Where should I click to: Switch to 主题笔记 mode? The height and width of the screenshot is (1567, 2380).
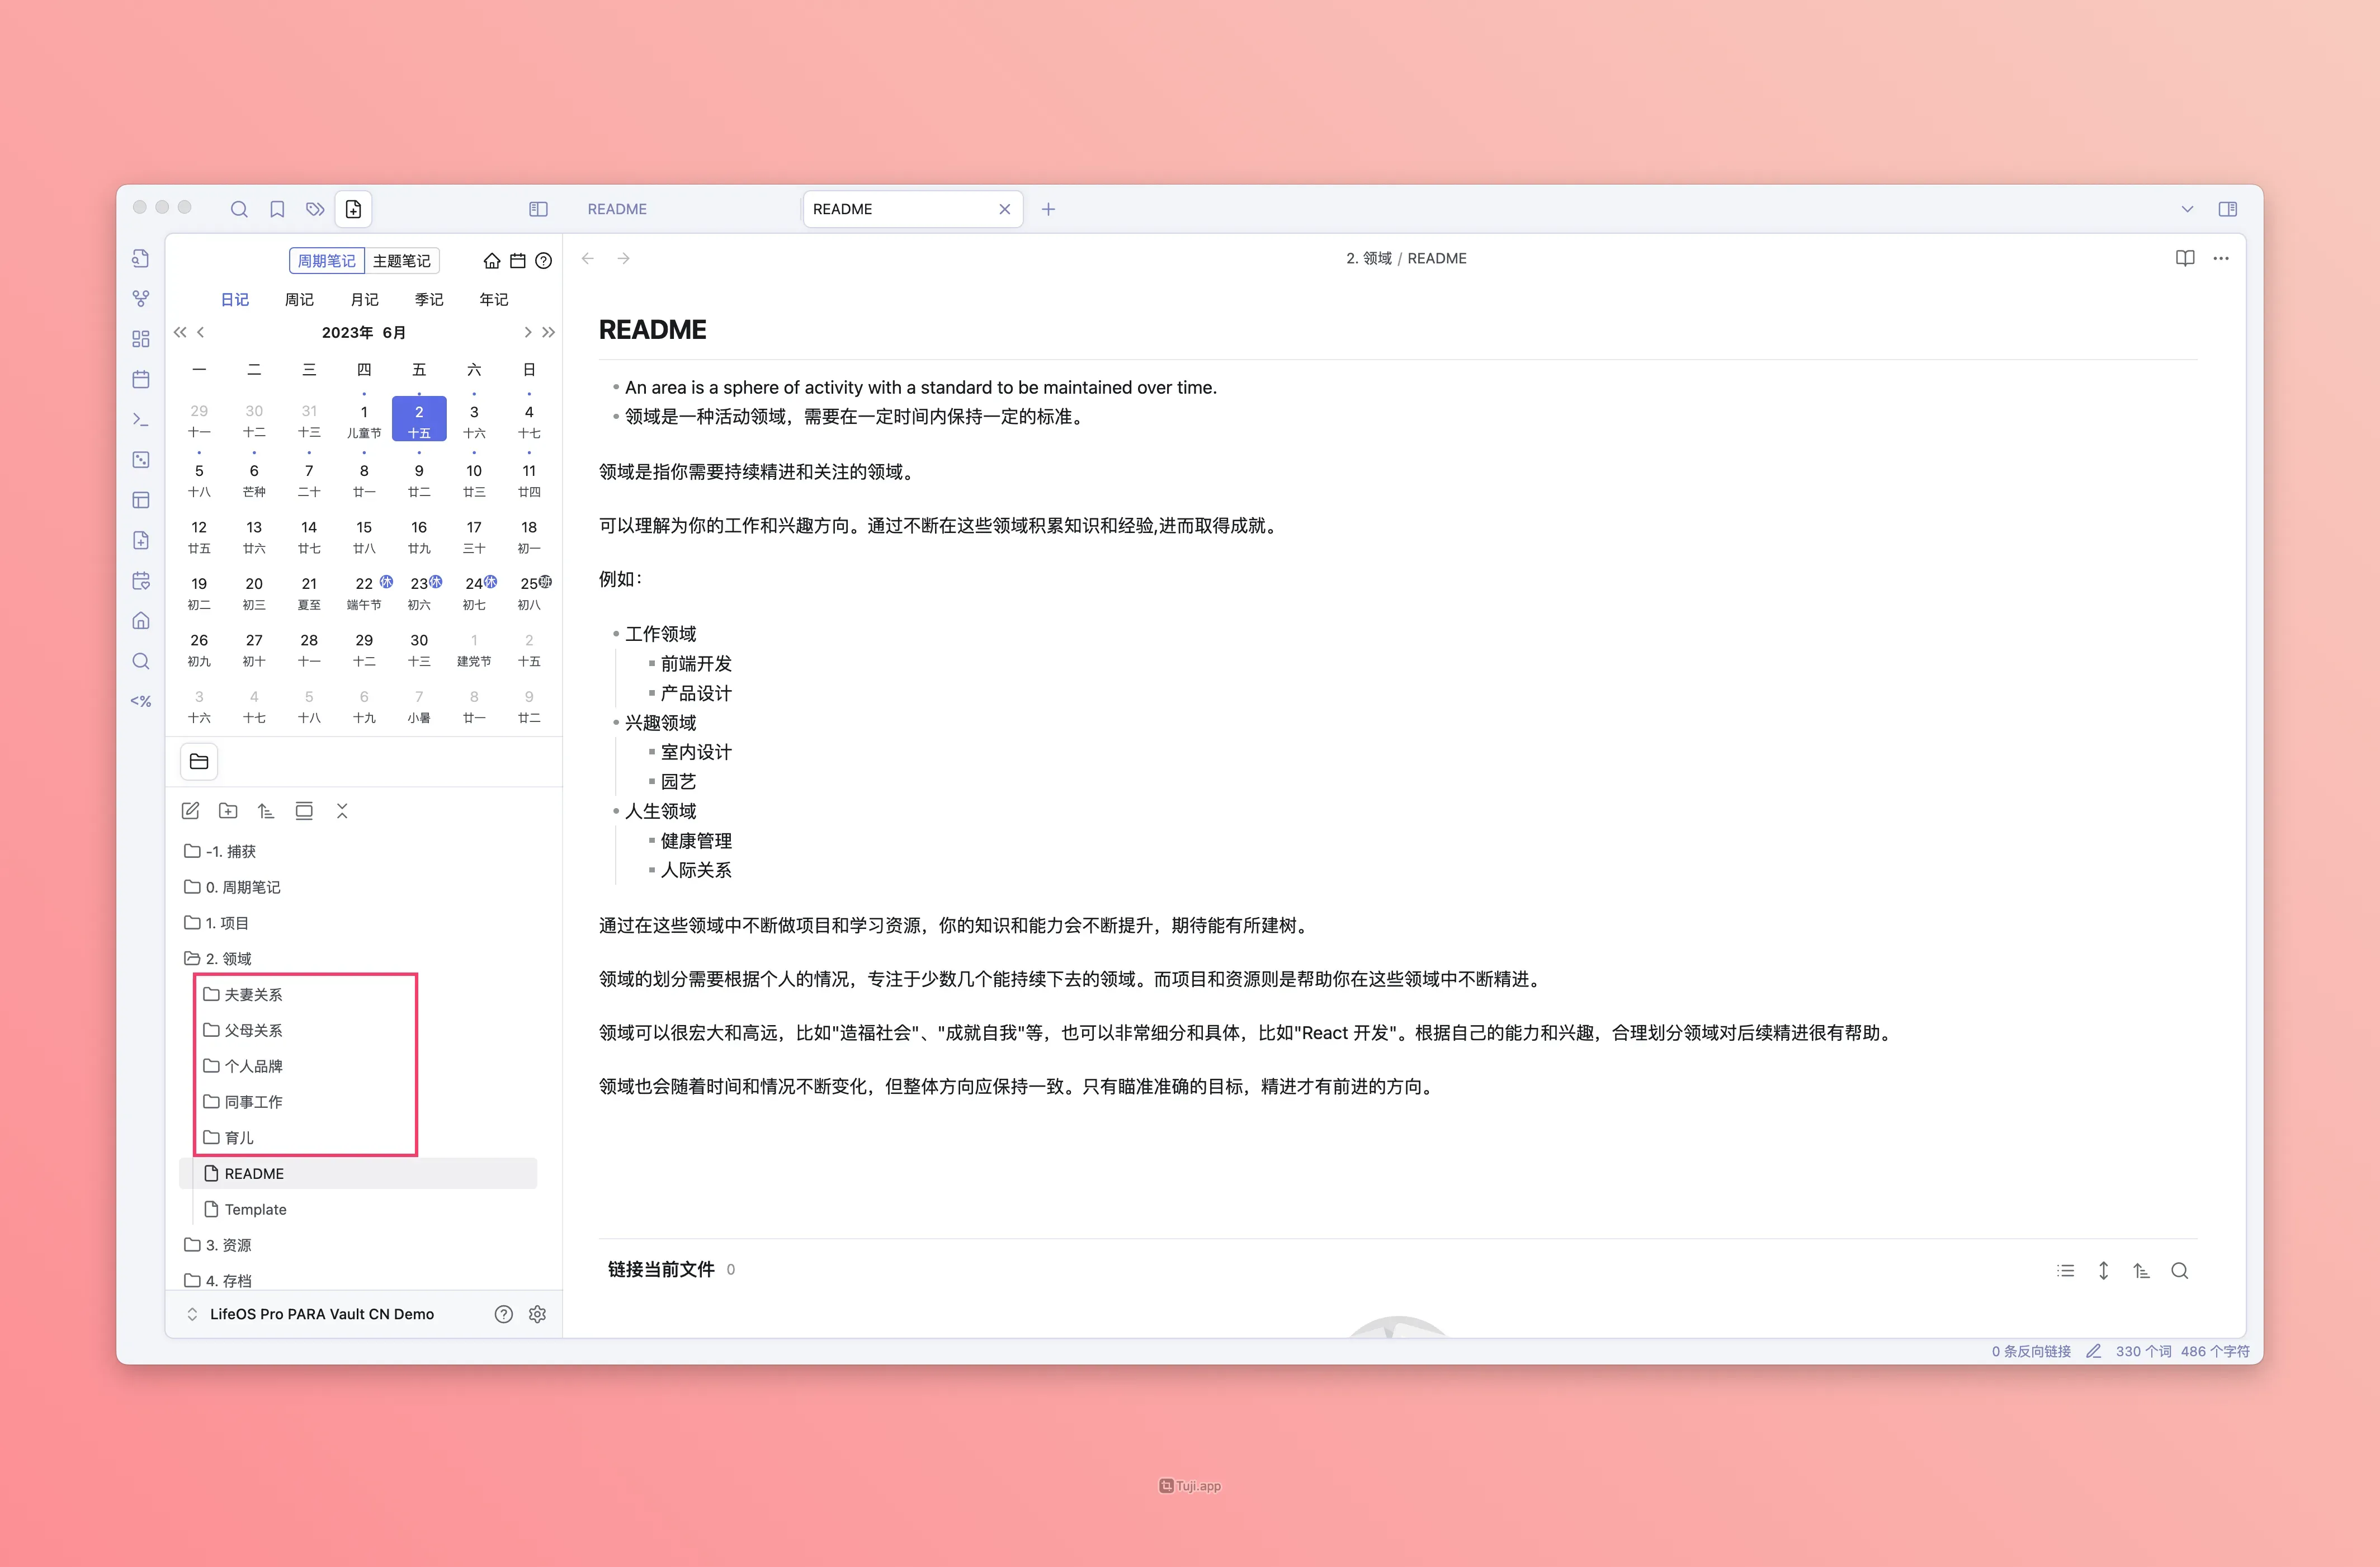[401, 261]
